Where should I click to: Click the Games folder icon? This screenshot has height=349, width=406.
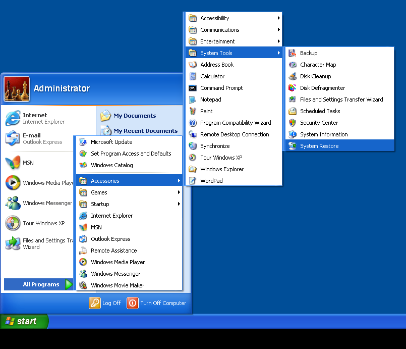(x=83, y=192)
